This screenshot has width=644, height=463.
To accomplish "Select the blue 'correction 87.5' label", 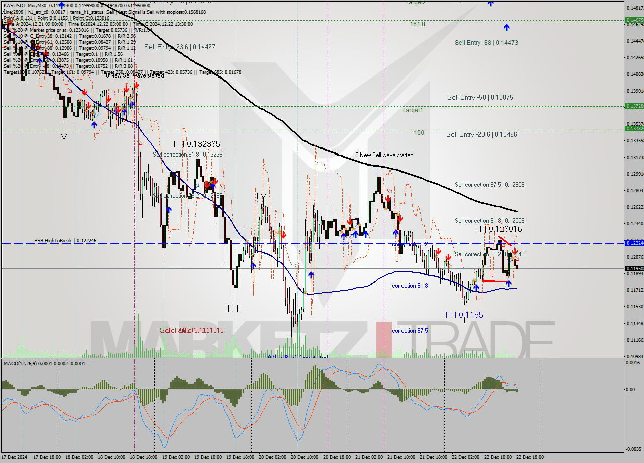I will click(x=410, y=331).
